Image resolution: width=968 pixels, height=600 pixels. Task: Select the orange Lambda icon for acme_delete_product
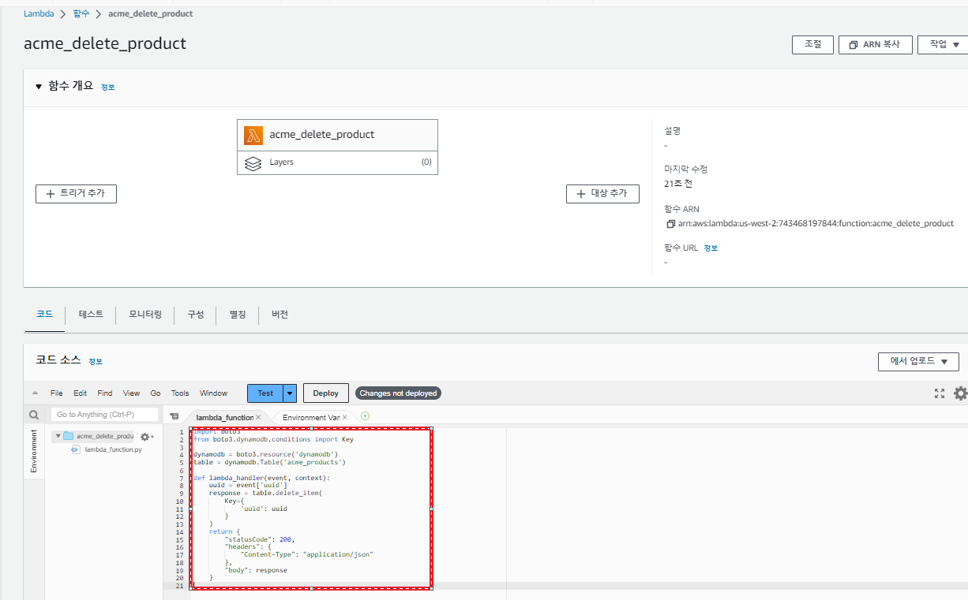pos(253,135)
